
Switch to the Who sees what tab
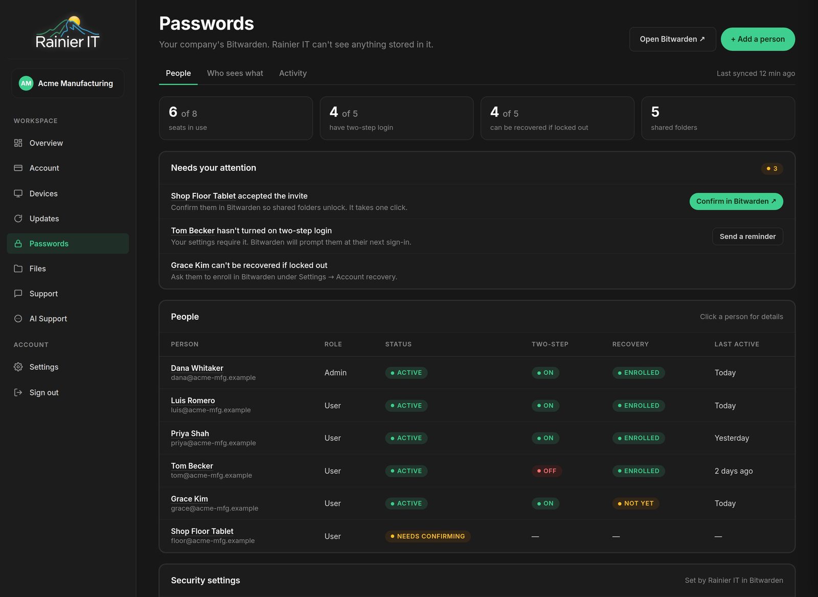[235, 73]
